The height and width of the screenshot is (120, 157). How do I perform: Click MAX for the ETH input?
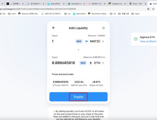tap(83, 63)
